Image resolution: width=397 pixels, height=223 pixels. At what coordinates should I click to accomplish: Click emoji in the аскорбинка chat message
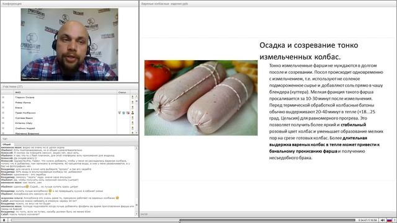pos(117,198)
